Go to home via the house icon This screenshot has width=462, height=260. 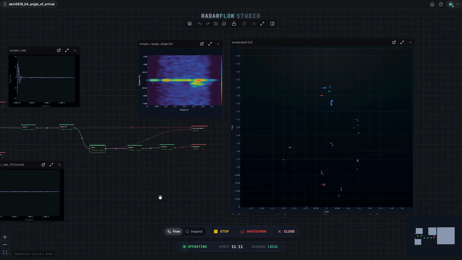coord(432,4)
